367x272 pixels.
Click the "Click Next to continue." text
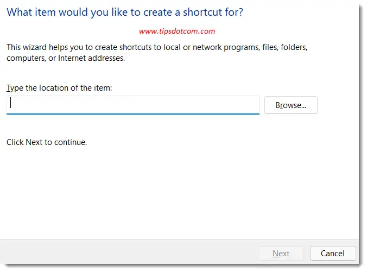pyautogui.click(x=47, y=142)
